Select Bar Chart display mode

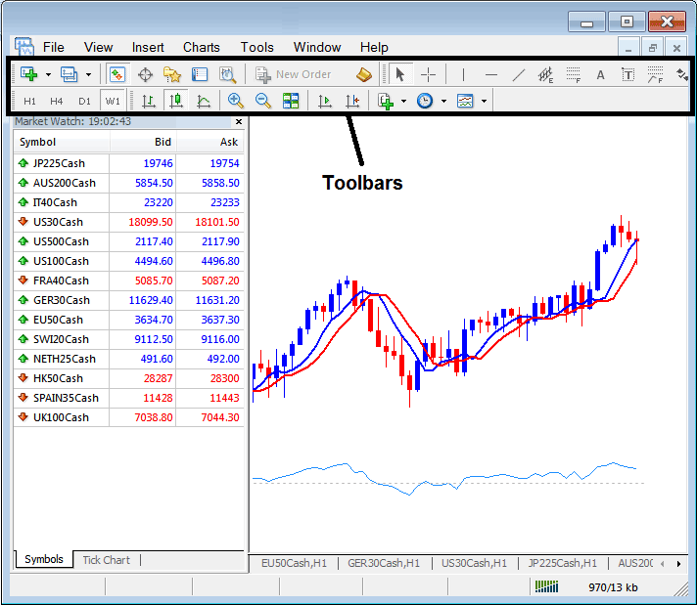149,102
